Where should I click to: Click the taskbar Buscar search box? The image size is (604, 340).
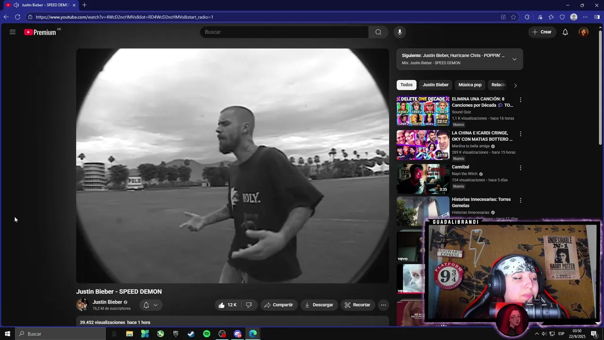tap(60, 334)
